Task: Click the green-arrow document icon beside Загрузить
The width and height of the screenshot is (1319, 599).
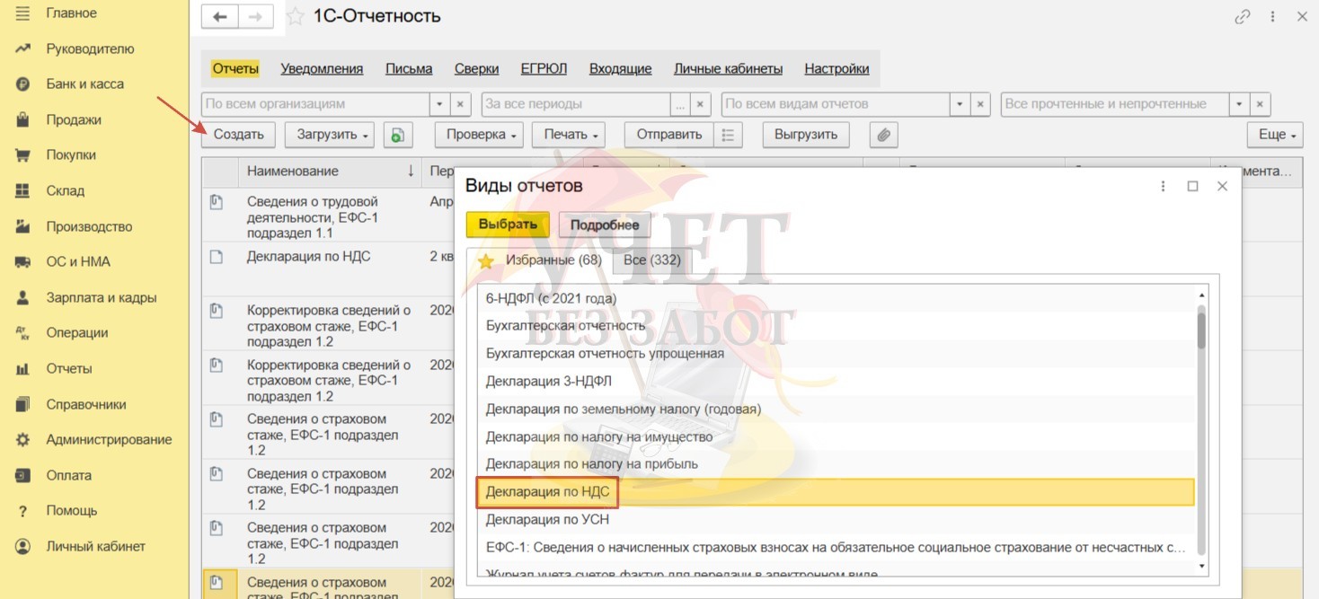Action: [398, 135]
